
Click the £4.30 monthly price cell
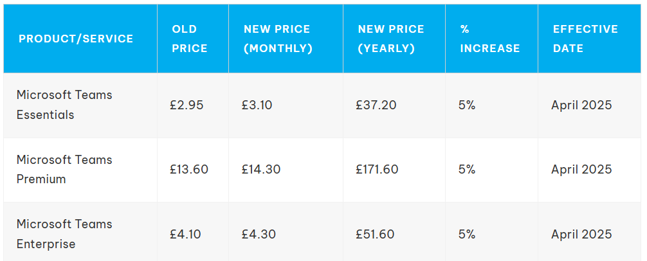click(x=259, y=234)
